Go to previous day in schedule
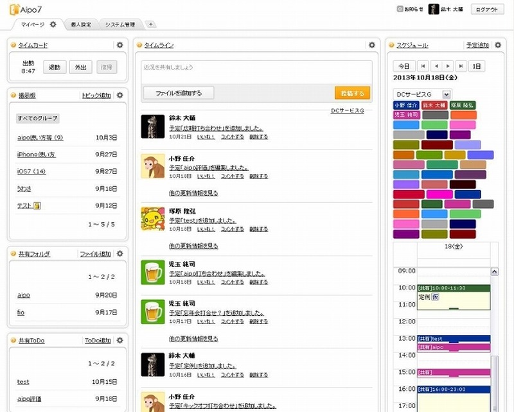This screenshot has height=412, width=514. pos(436,66)
